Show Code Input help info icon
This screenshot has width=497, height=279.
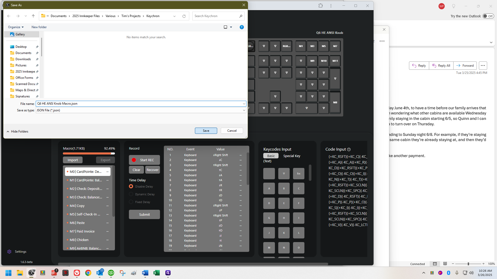(x=349, y=150)
